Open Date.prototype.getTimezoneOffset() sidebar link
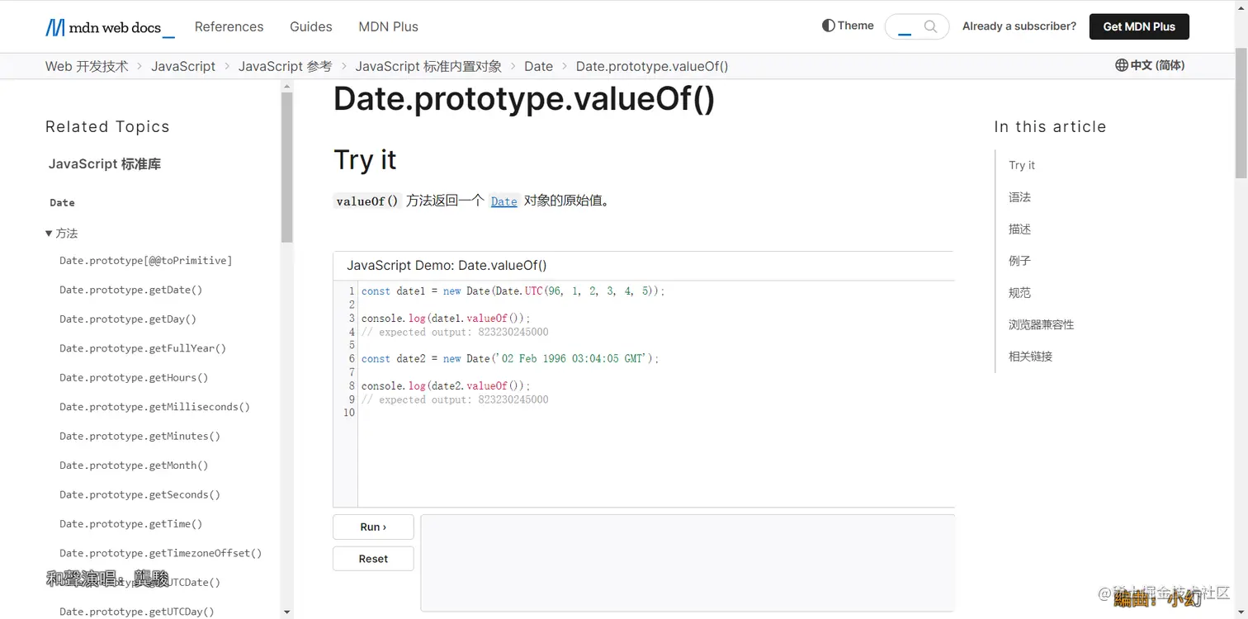 pyautogui.click(x=160, y=553)
